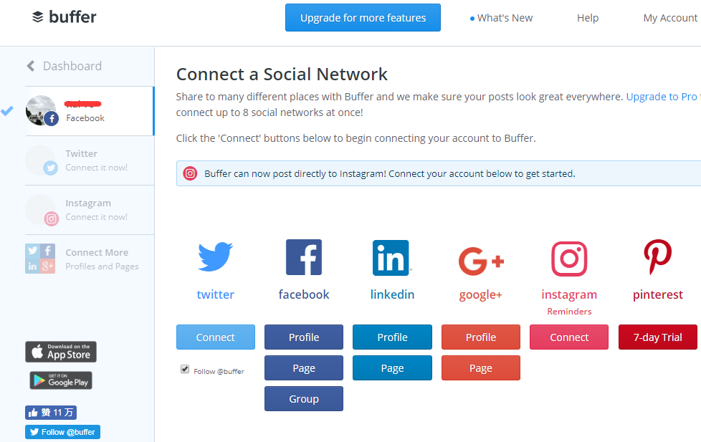Viewport: 701px width, 442px height.
Task: Open the App Store download badge
Action: tap(61, 352)
